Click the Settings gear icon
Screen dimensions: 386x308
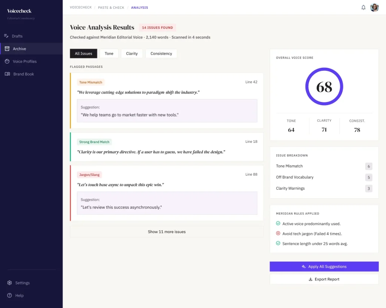coord(9,283)
